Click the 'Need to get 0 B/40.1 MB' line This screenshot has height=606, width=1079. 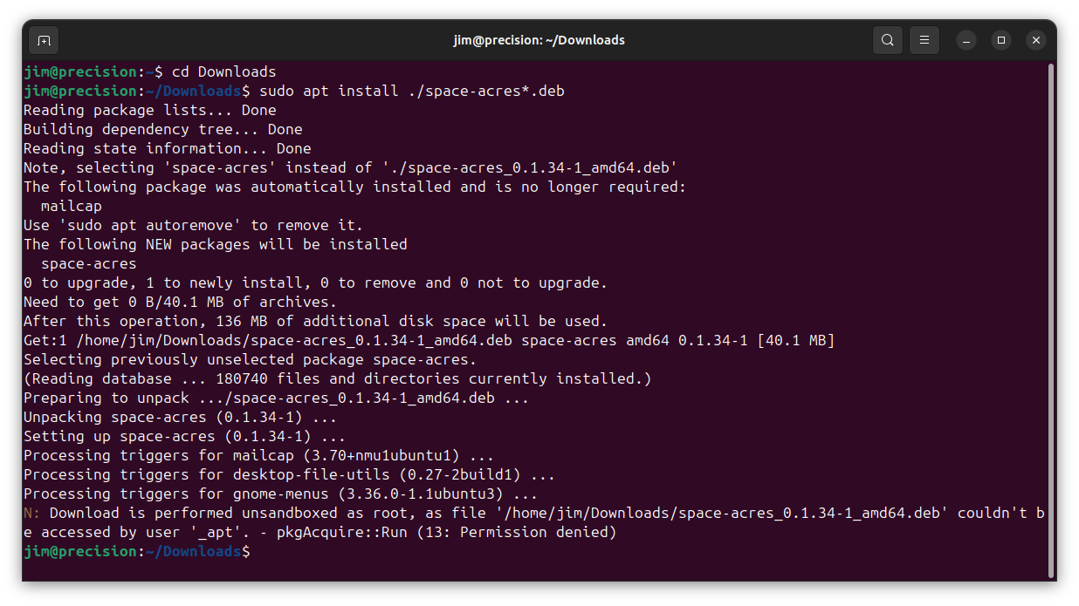[180, 302]
